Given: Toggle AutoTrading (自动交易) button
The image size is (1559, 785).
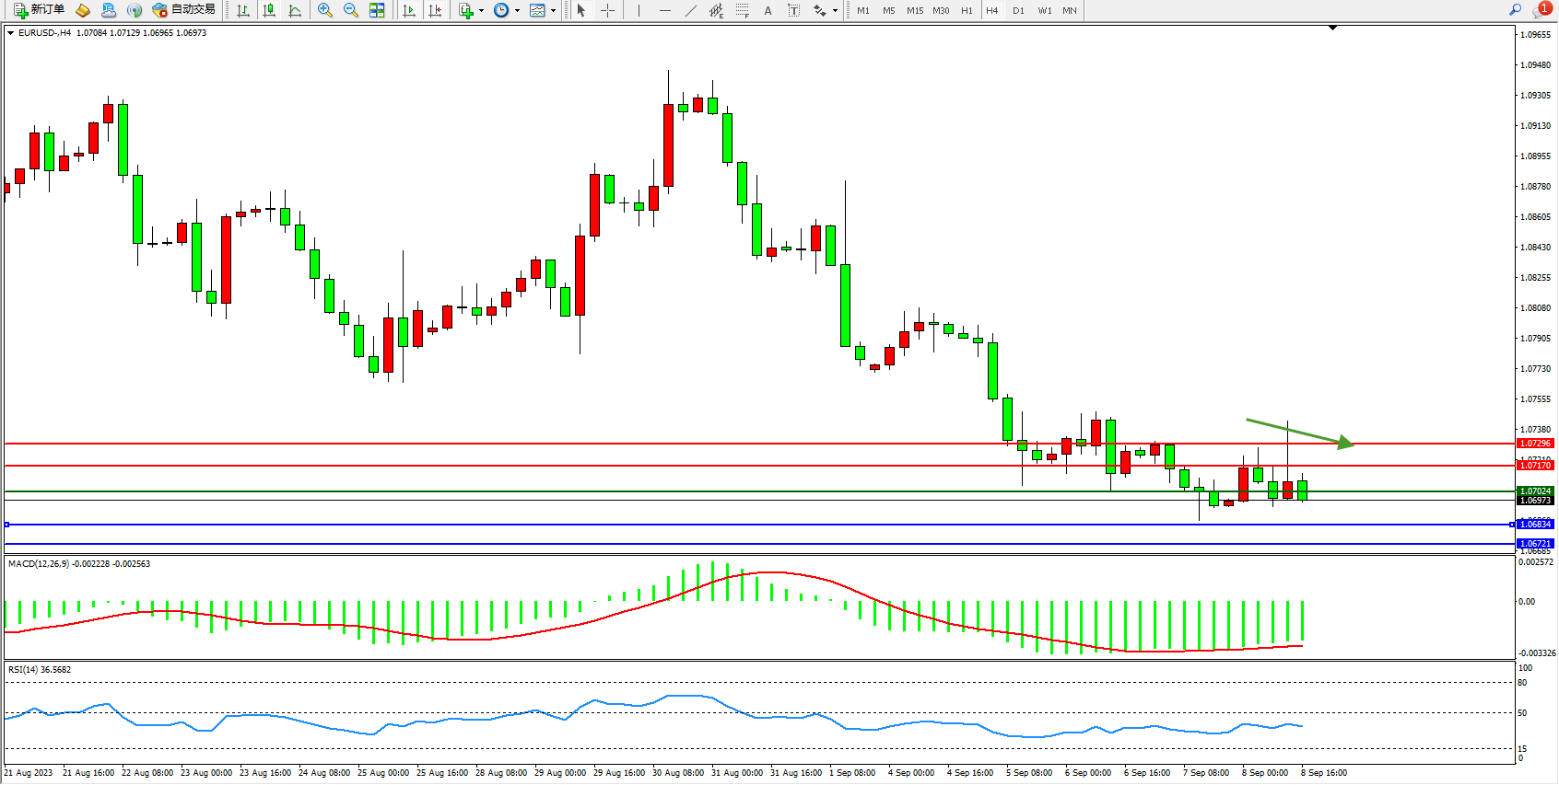Looking at the screenshot, I should pos(183,10).
